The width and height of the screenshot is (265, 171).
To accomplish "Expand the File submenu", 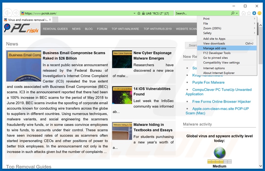I will (227, 23).
